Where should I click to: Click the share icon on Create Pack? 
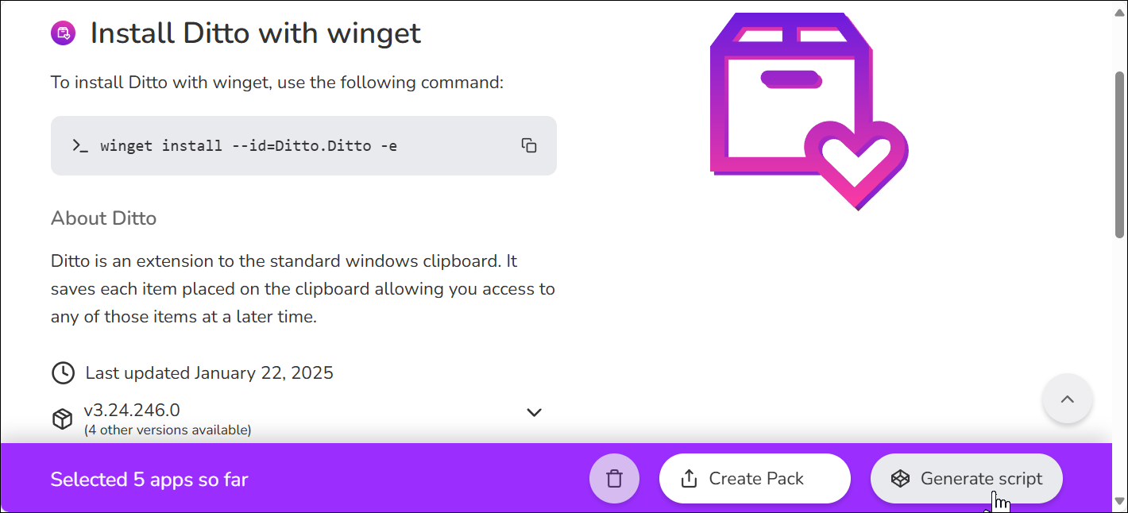(690, 479)
